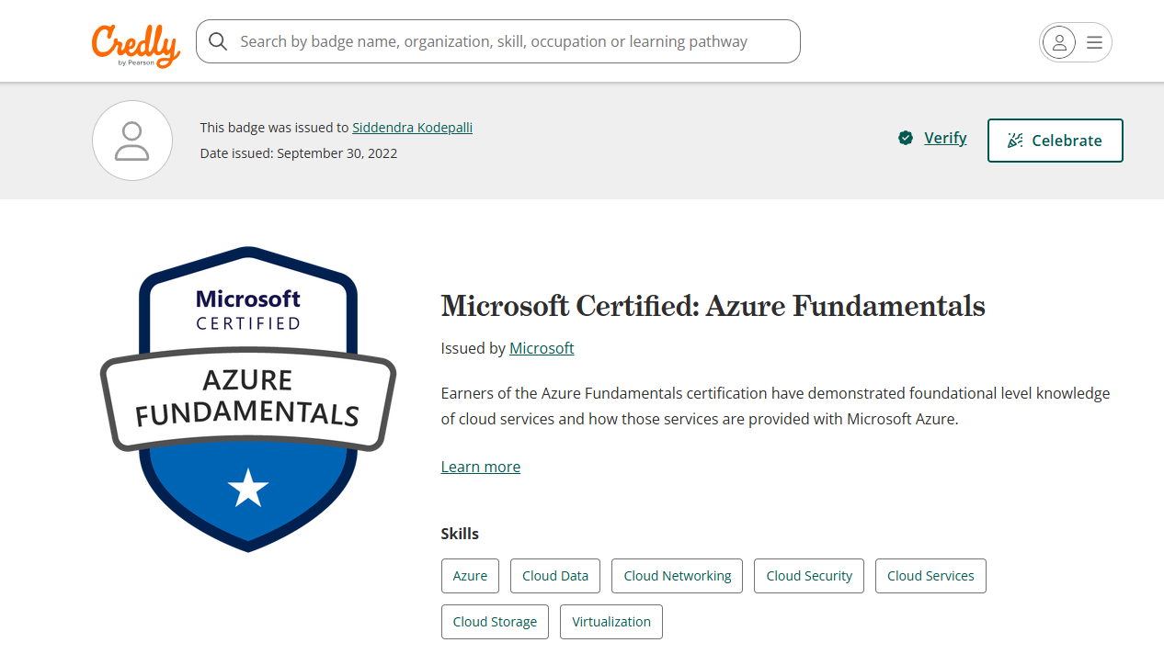
Task: Click the Learn more link
Action: pyautogui.click(x=481, y=467)
